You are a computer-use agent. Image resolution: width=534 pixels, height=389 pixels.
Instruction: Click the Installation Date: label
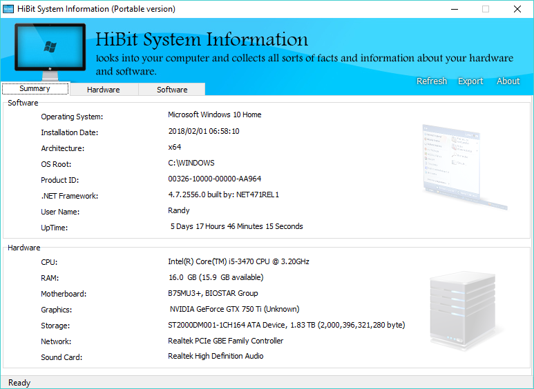[x=70, y=132]
